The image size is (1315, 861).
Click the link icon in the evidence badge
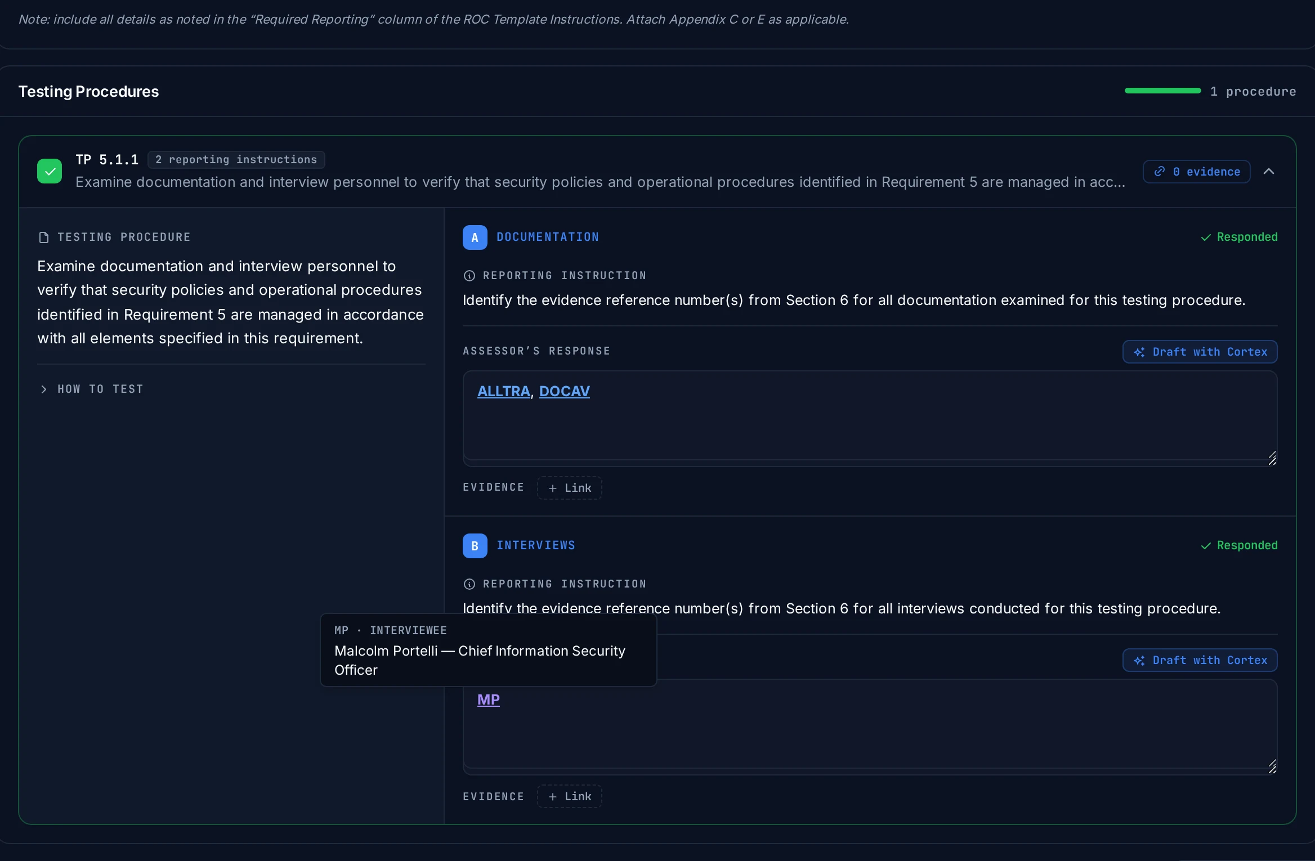point(1160,171)
